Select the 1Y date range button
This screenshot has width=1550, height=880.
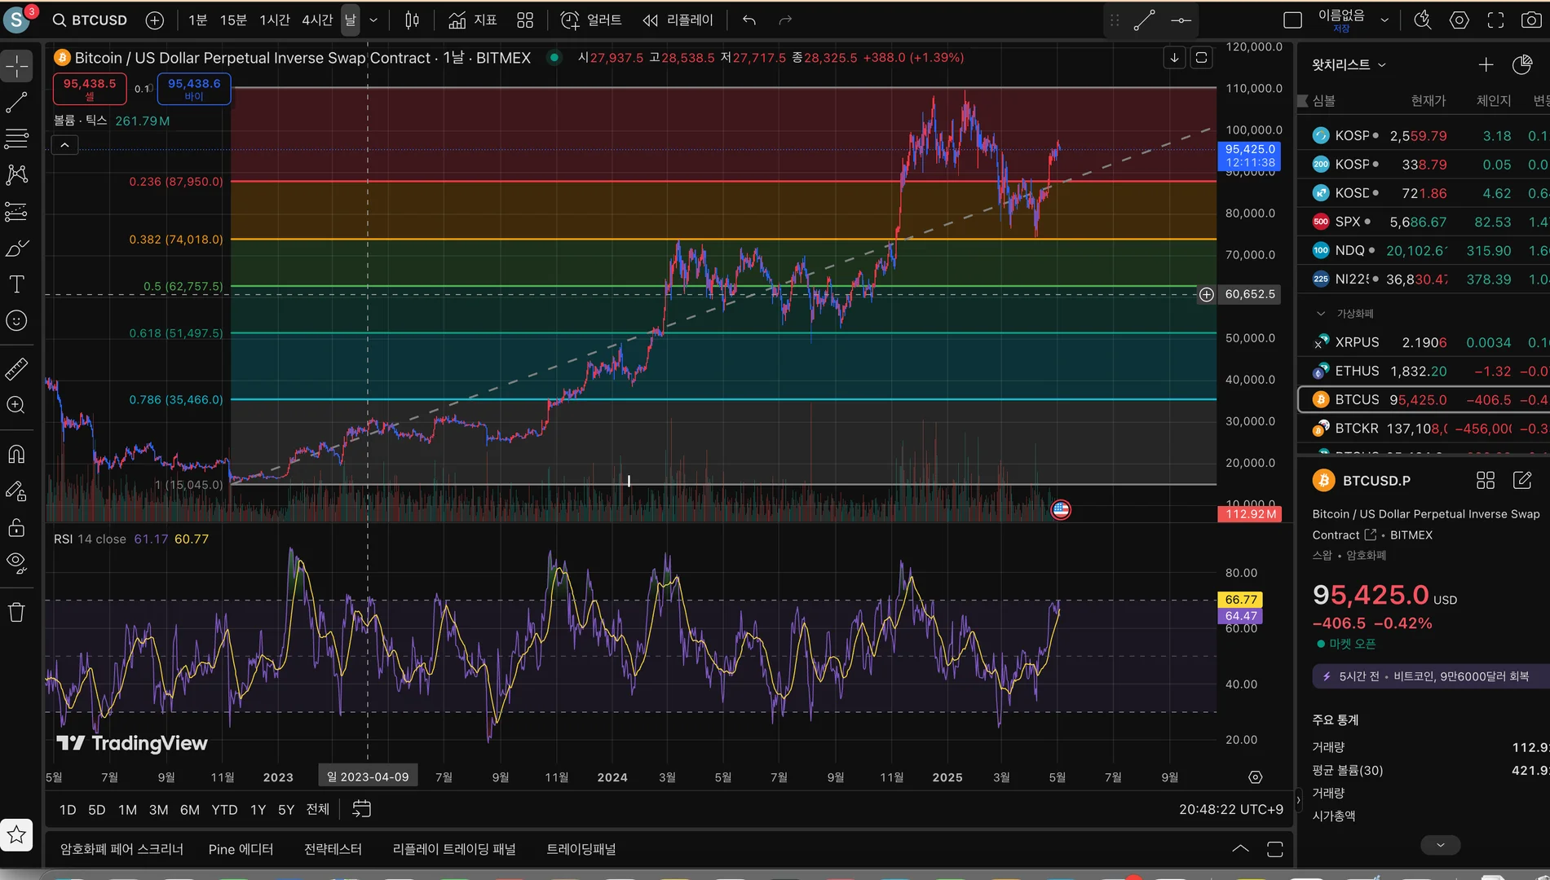258,810
